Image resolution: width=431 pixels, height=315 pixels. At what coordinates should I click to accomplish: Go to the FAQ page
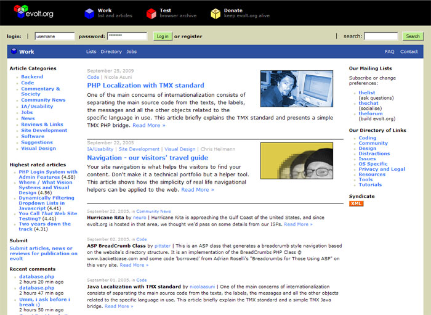[x=390, y=52]
